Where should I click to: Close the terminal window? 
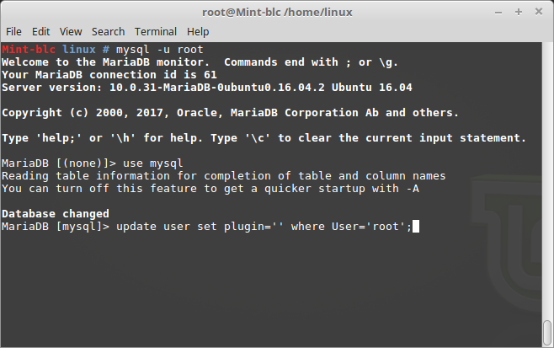tap(538, 12)
